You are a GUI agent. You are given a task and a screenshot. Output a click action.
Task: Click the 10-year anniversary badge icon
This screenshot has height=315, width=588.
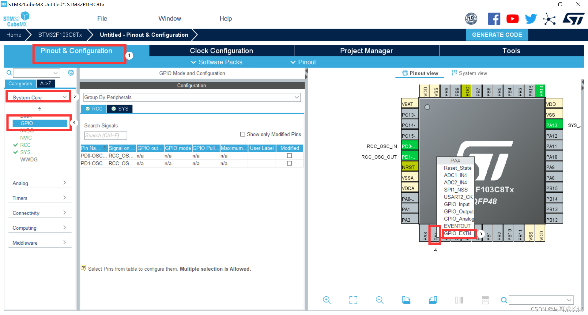[471, 19]
